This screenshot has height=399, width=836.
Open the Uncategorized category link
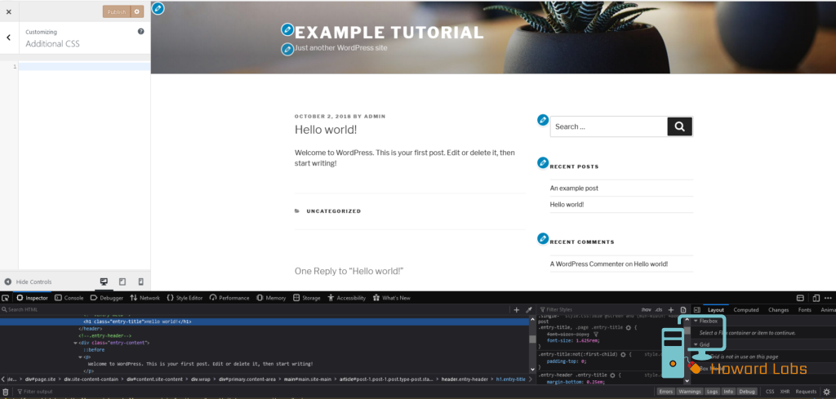coord(334,211)
